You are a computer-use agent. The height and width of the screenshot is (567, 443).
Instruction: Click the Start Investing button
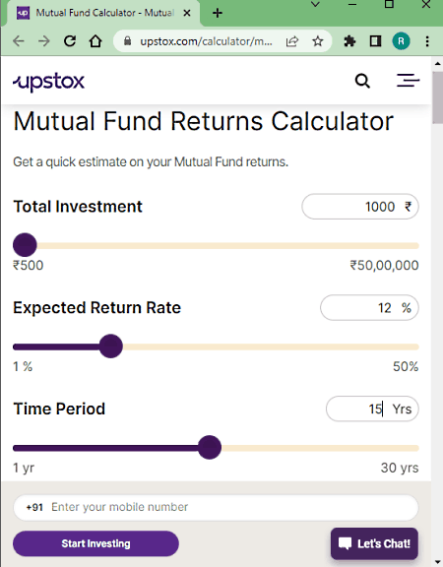95,543
